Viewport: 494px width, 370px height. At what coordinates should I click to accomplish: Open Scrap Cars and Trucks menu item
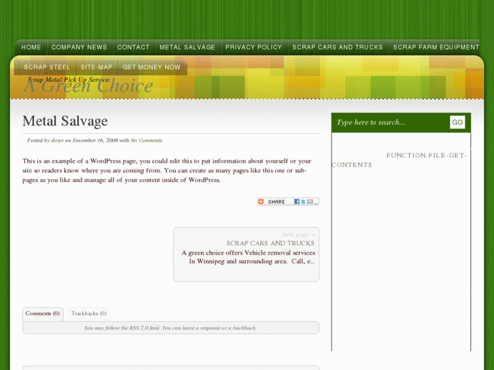tap(338, 48)
